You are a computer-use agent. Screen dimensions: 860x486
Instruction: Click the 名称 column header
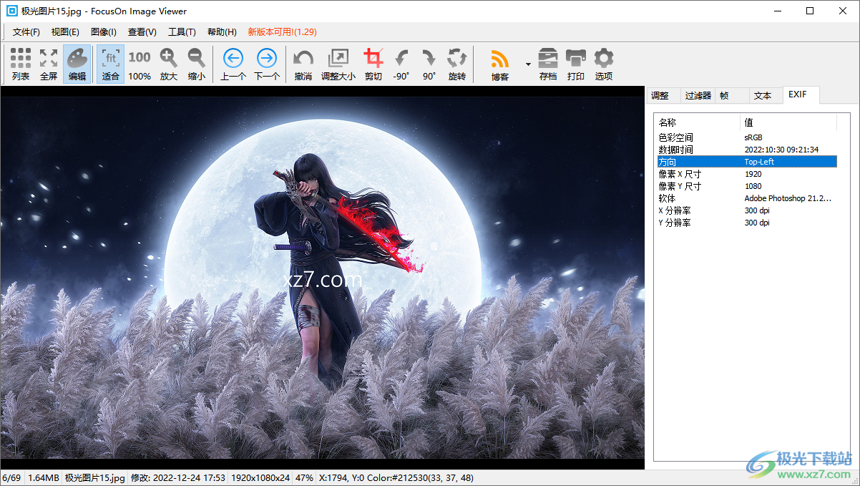pyautogui.click(x=698, y=122)
